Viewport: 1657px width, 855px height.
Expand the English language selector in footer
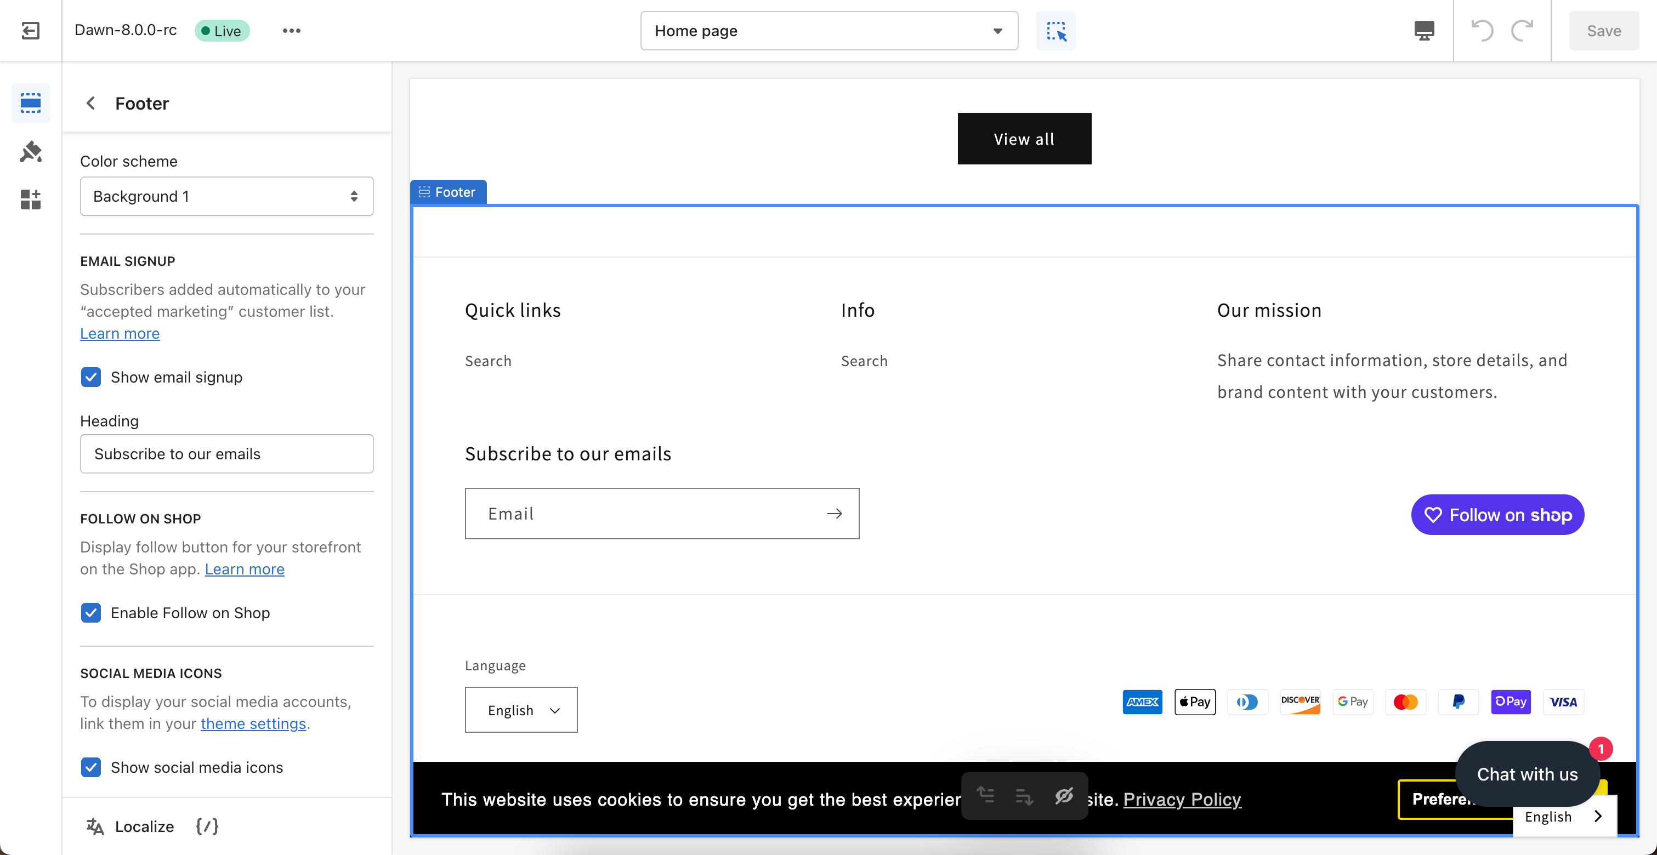point(523,710)
